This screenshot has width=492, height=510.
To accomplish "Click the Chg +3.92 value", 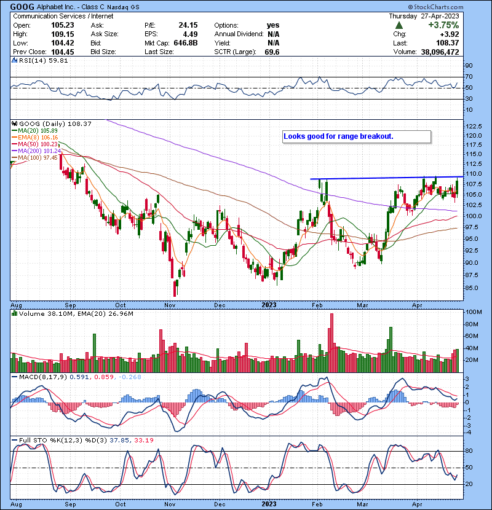I will click(x=450, y=34).
